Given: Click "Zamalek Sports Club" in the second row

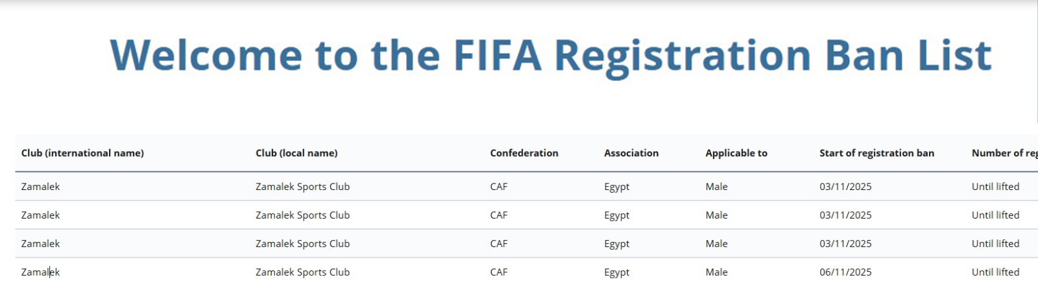Looking at the screenshot, I should click(302, 215).
